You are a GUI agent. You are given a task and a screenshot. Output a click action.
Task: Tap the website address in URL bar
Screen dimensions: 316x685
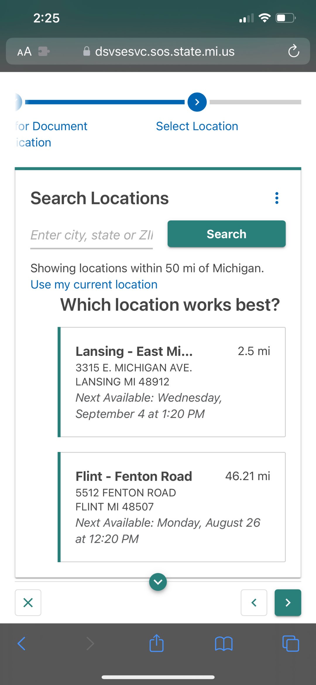[x=164, y=52]
